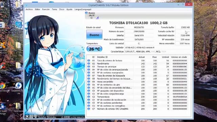Open the Ayuda menu
This screenshot has height=122, width=217.
tap(69, 9)
